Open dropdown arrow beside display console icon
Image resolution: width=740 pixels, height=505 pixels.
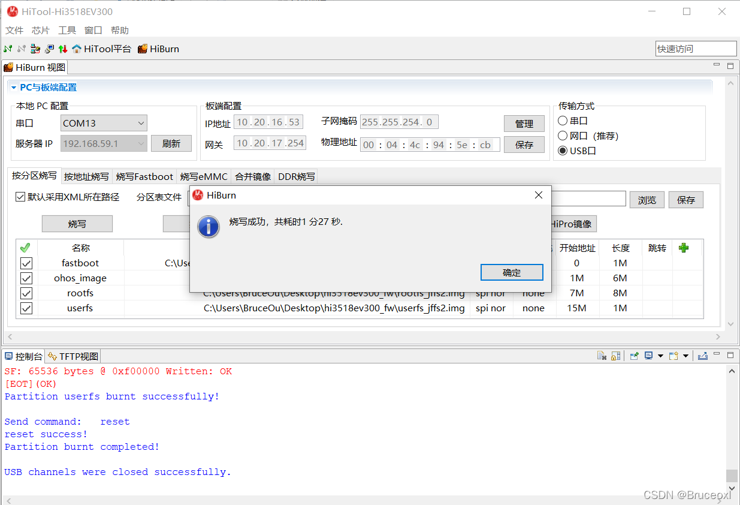point(661,356)
